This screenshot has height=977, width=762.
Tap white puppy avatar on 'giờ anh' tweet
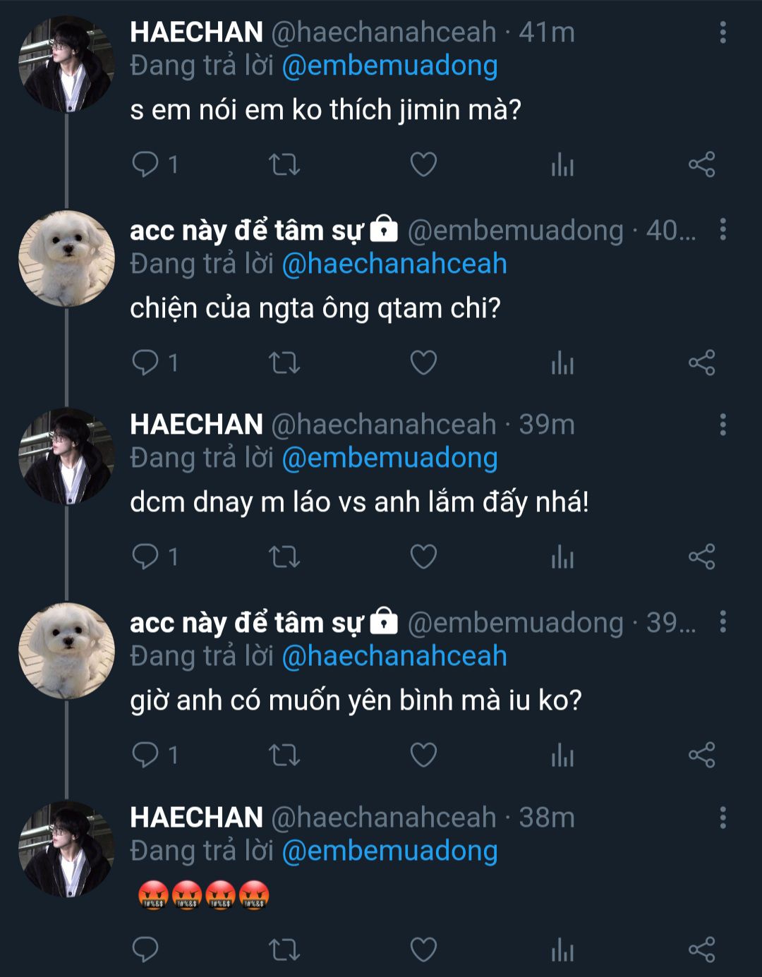(x=66, y=650)
